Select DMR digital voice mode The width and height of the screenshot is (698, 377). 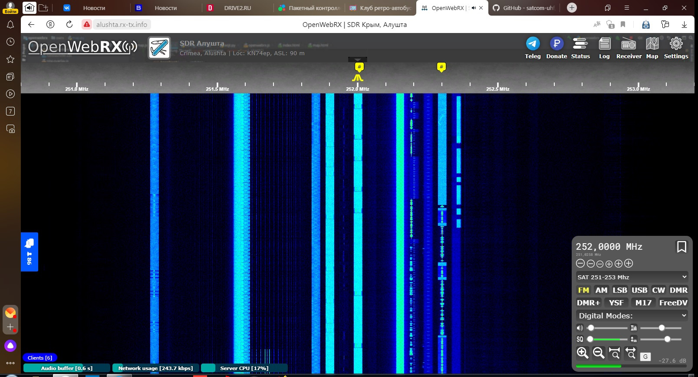(678, 290)
